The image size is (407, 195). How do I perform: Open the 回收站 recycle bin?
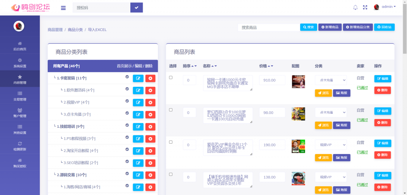pyautogui.click(x=384, y=27)
